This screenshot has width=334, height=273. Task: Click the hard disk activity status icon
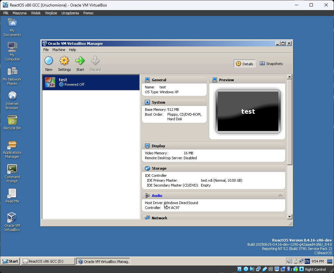[239, 269]
